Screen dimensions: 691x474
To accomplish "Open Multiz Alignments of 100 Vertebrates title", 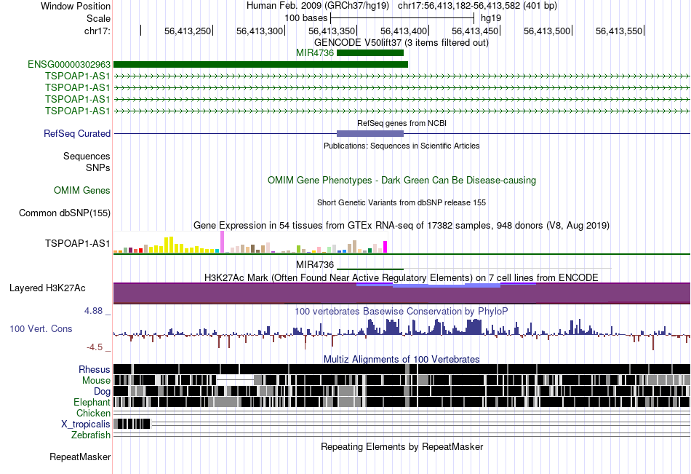I will coord(402,359).
